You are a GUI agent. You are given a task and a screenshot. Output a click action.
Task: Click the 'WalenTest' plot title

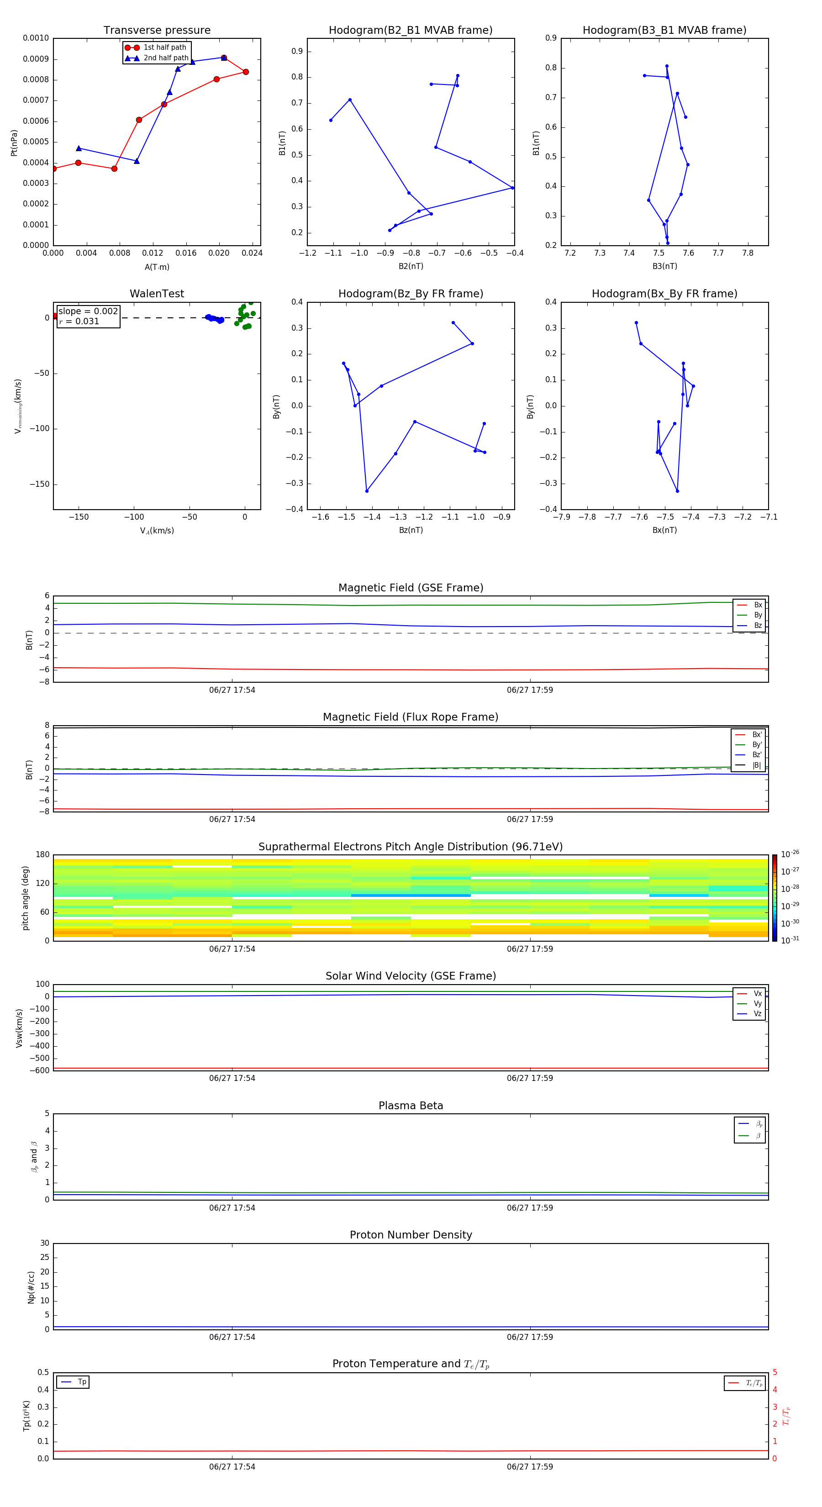[x=157, y=294]
